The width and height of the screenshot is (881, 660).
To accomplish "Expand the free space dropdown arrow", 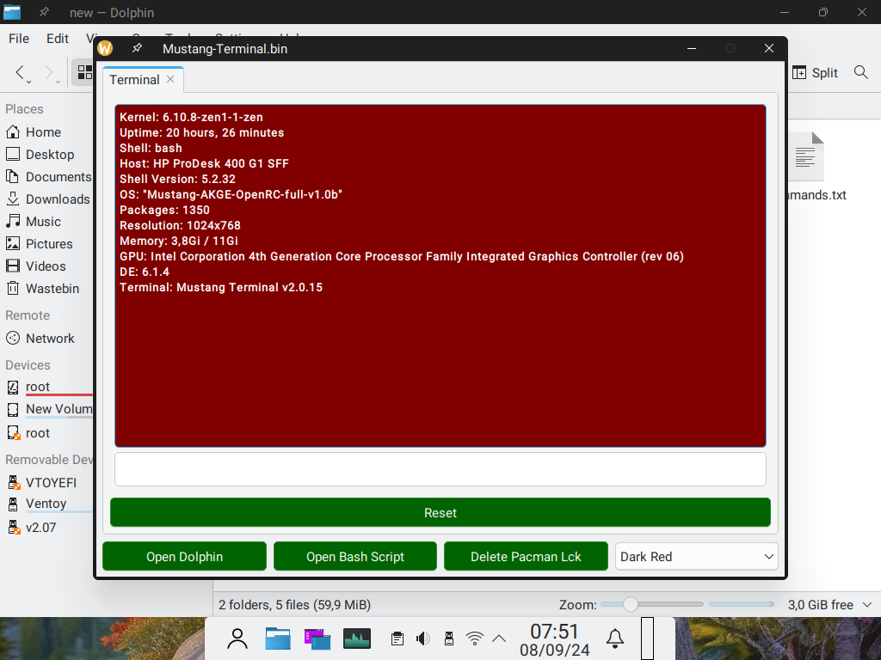I will coord(867,604).
